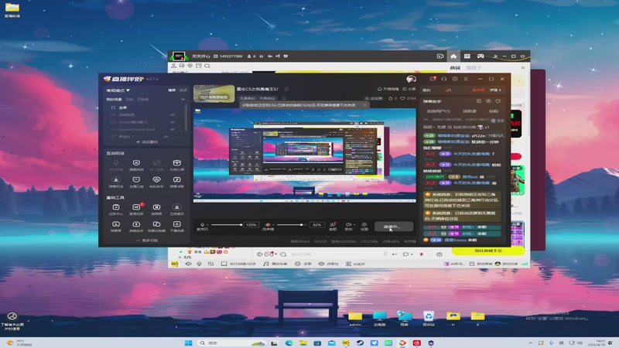
Task: Open Steam from the Windows taskbar
Action: [x=360, y=343]
